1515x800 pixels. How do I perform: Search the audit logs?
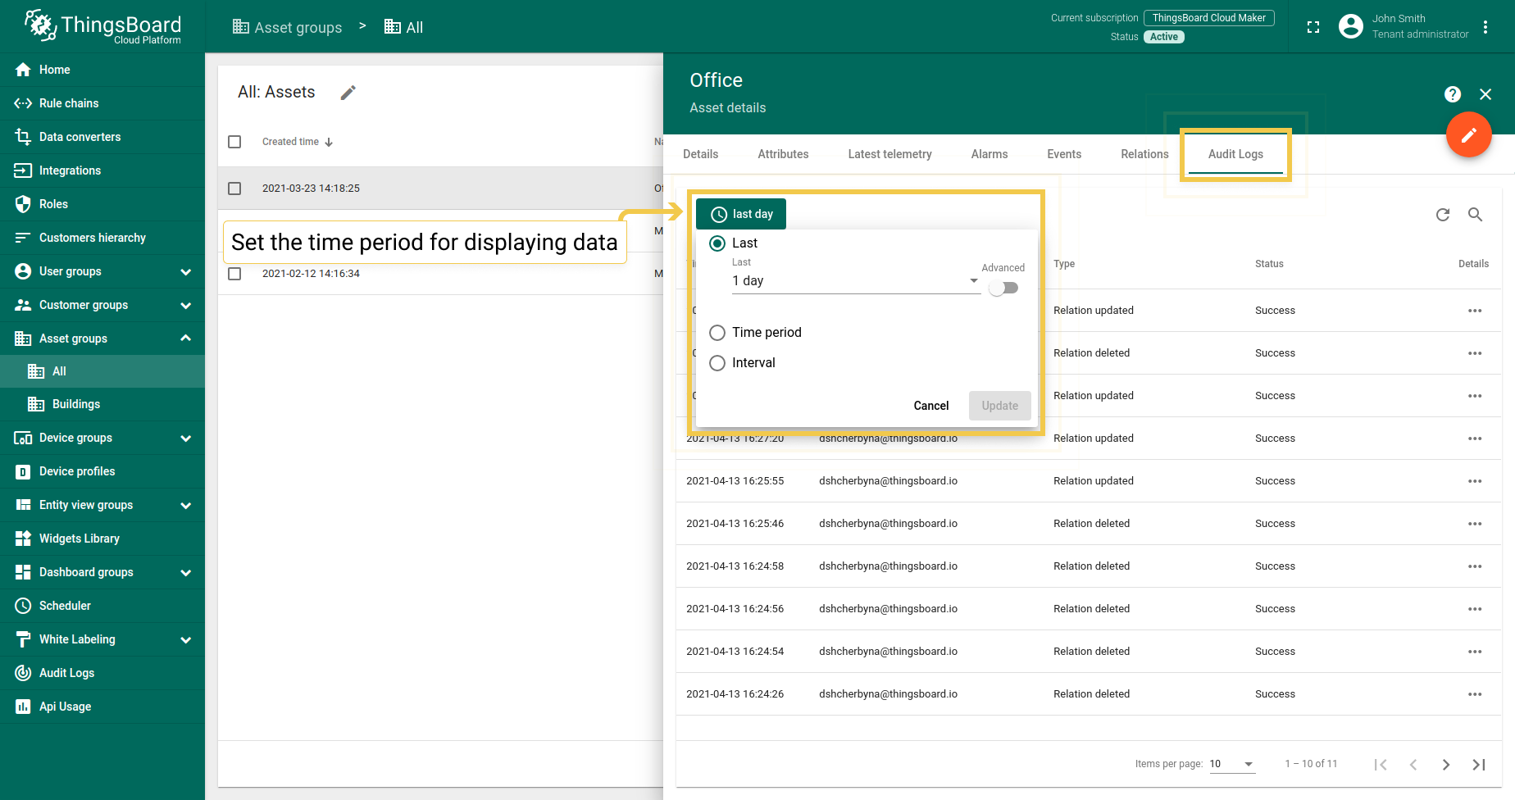click(1475, 215)
